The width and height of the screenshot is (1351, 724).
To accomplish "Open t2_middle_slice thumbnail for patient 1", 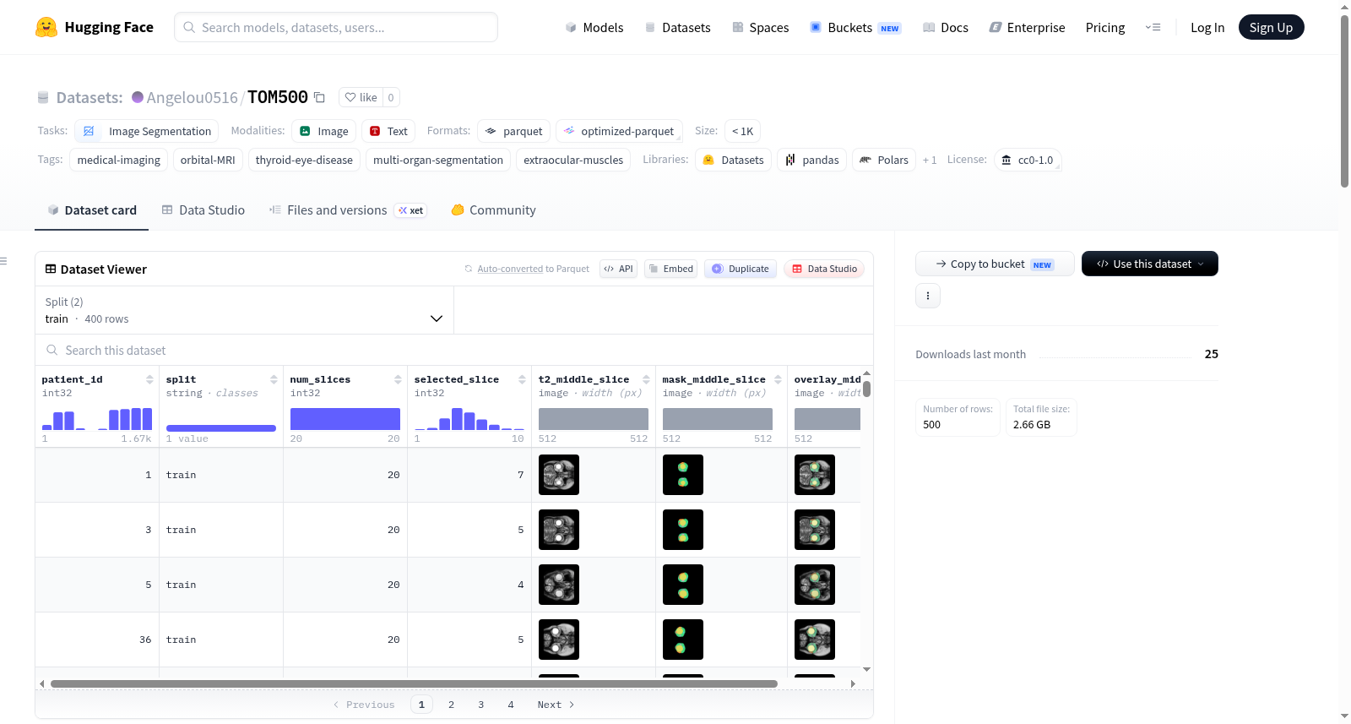I will point(559,475).
